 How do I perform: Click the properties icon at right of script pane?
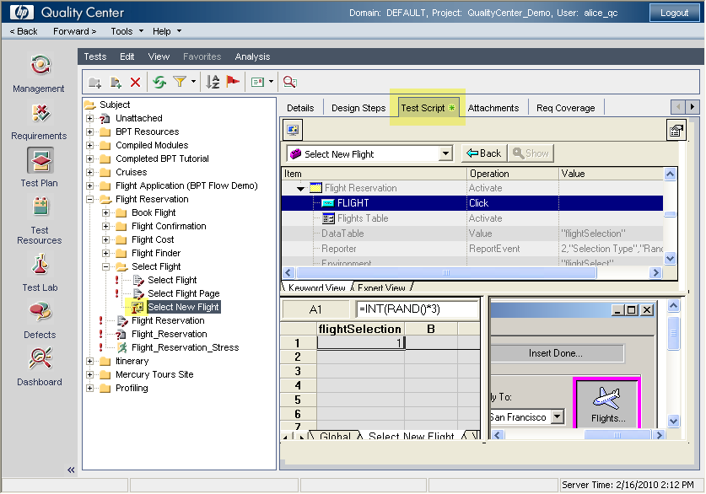(676, 131)
